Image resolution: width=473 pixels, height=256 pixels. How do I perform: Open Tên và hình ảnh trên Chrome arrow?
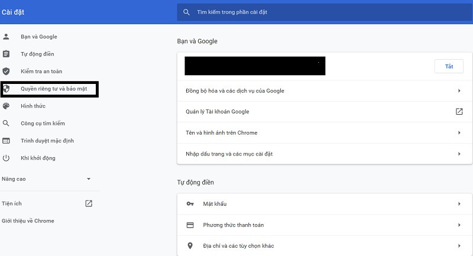click(x=459, y=133)
